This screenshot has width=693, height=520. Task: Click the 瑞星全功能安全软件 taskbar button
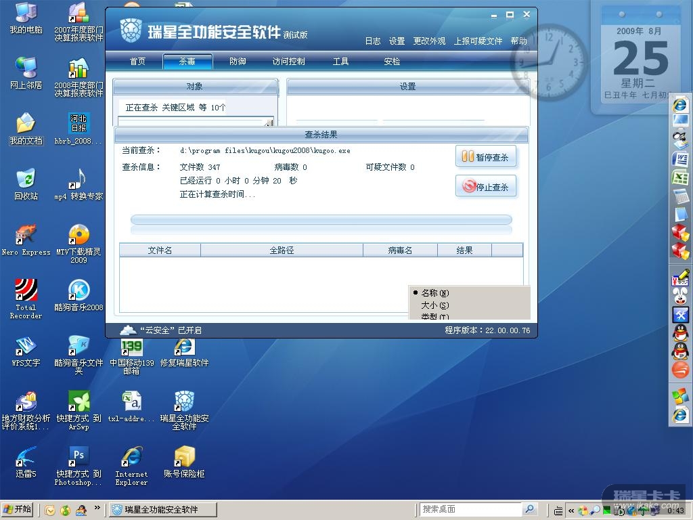(163, 510)
